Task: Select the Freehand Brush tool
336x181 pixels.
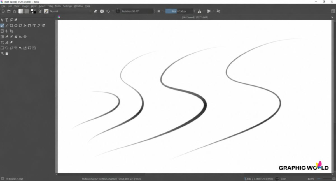Action: (2, 25)
